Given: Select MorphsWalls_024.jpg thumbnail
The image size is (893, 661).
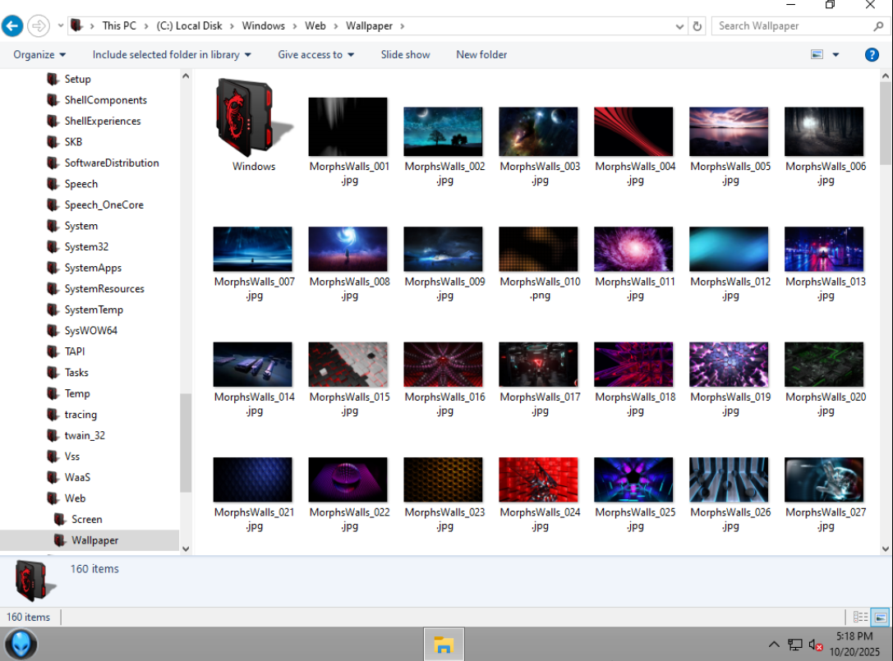Looking at the screenshot, I should pyautogui.click(x=538, y=480).
